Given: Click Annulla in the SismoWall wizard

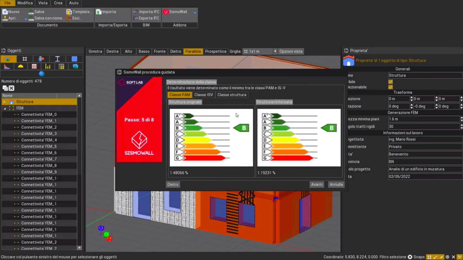Looking at the screenshot, I should (x=336, y=184).
